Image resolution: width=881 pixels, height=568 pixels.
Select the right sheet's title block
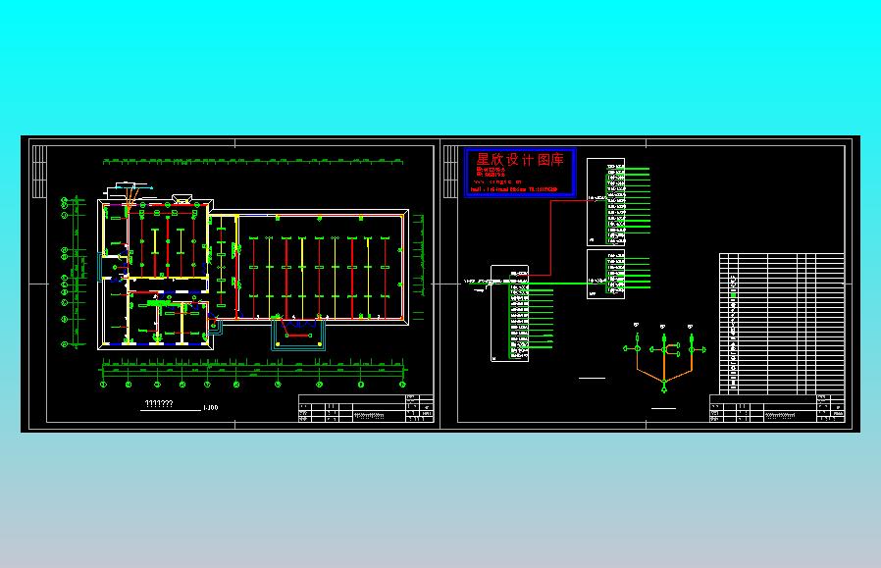pyautogui.click(x=778, y=408)
